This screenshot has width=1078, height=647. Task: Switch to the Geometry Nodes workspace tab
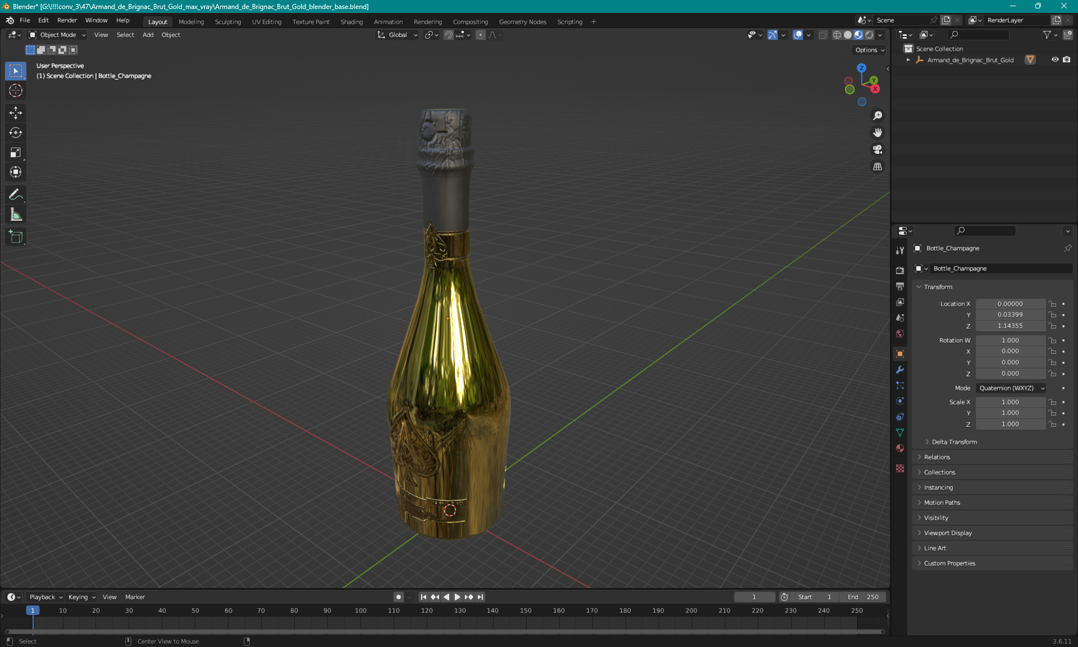click(522, 22)
